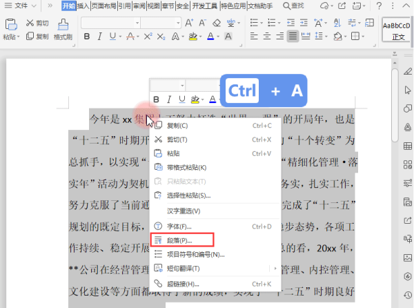Toggle justified alignment button in ribbon
Viewport: 414px width, 308px height.
(293, 36)
